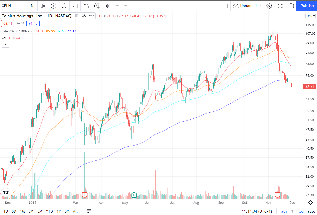317x215 pixels.
Task: Open indicator templates icon
Action: [86, 6]
